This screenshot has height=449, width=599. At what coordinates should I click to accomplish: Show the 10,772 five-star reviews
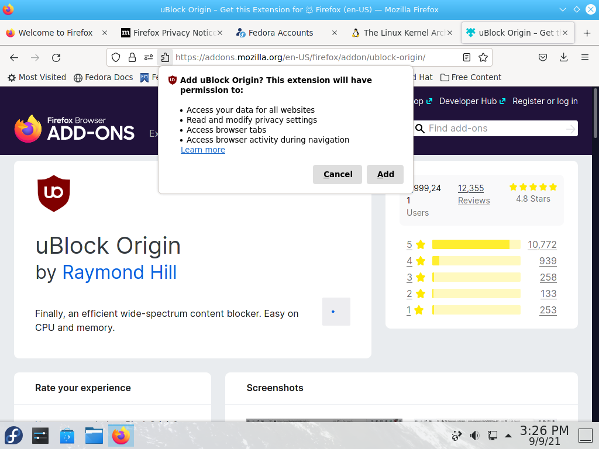[x=542, y=245]
